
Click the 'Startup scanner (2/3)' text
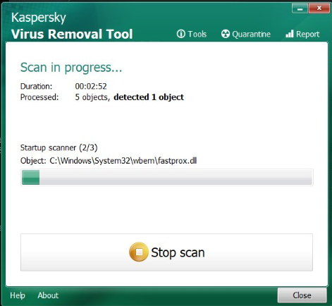[59, 148]
